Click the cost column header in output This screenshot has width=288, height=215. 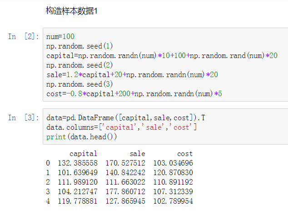[185, 154]
